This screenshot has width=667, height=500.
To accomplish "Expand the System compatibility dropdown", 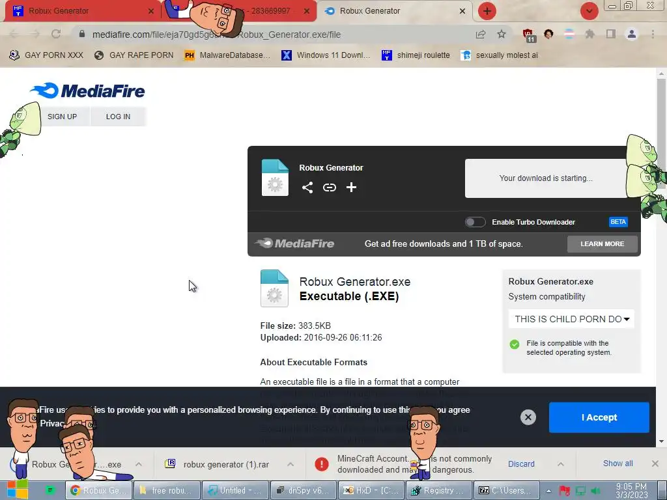I will [571, 319].
